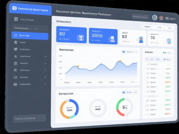
Task: Click the first filter button above stat cards
Action: (x=147, y=26)
